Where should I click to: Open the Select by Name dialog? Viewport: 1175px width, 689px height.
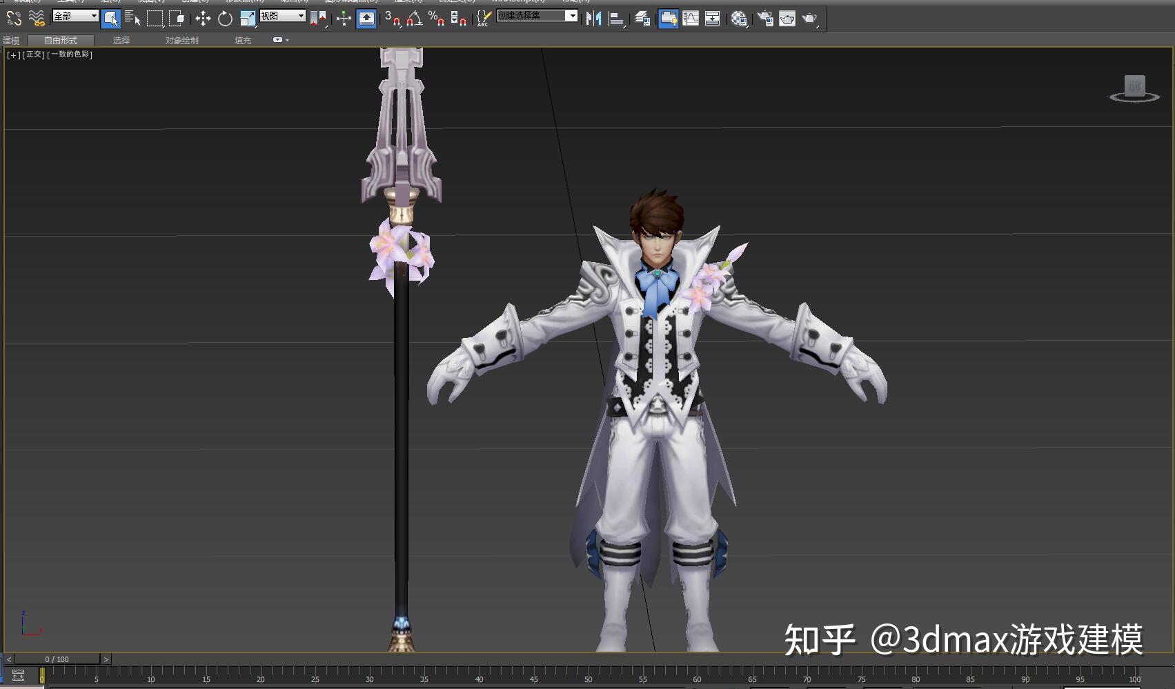132,19
